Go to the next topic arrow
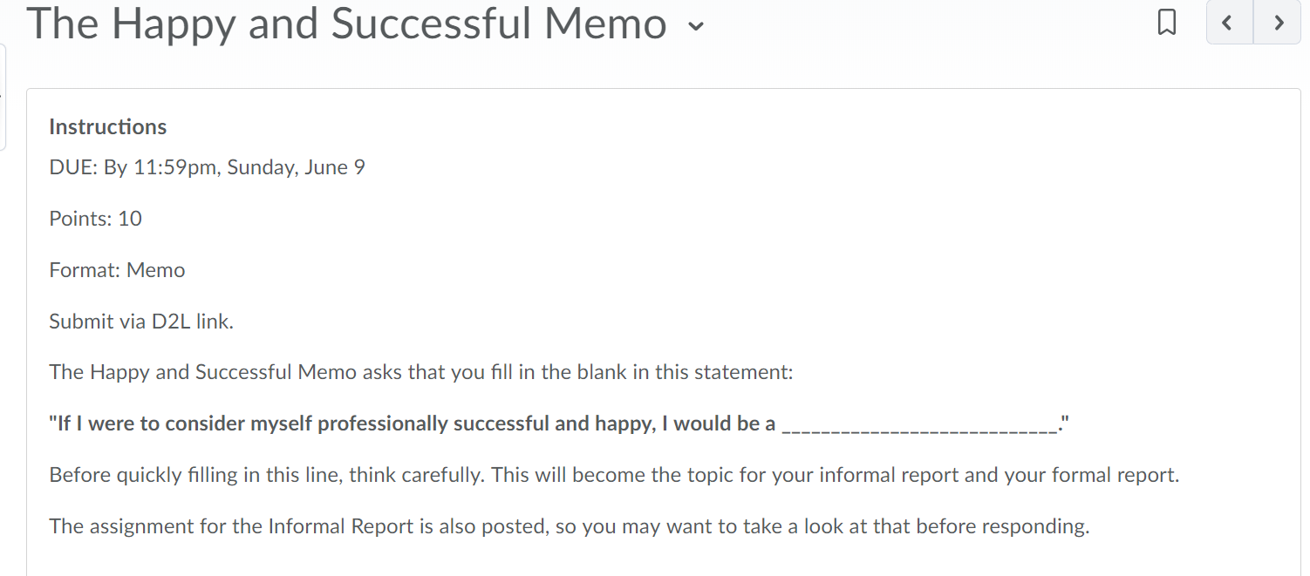Screen dimensions: 1310x576 pos(1278,23)
